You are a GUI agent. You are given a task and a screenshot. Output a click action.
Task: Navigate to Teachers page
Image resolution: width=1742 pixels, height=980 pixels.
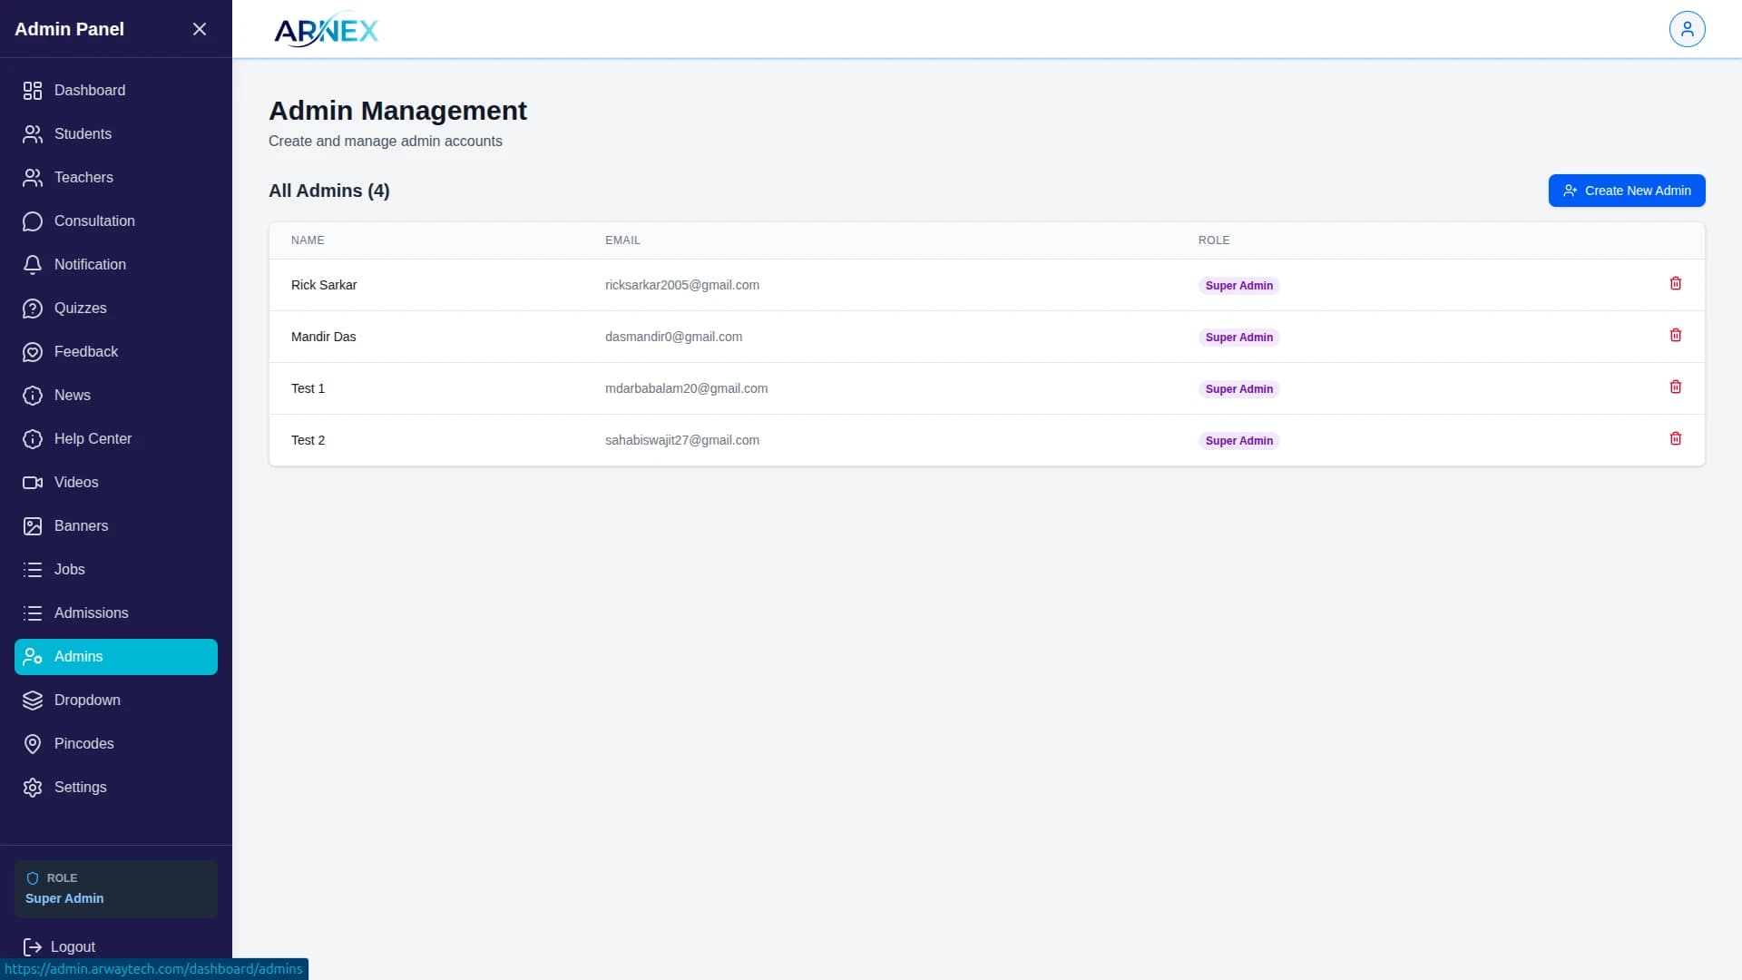[83, 178]
